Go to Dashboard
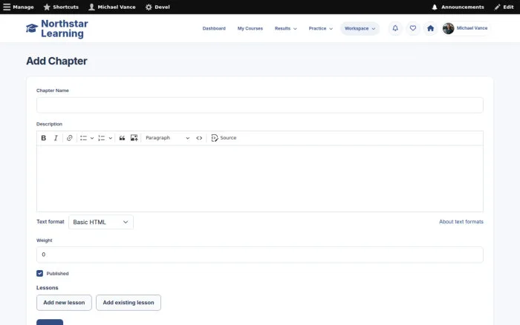 pyautogui.click(x=214, y=28)
